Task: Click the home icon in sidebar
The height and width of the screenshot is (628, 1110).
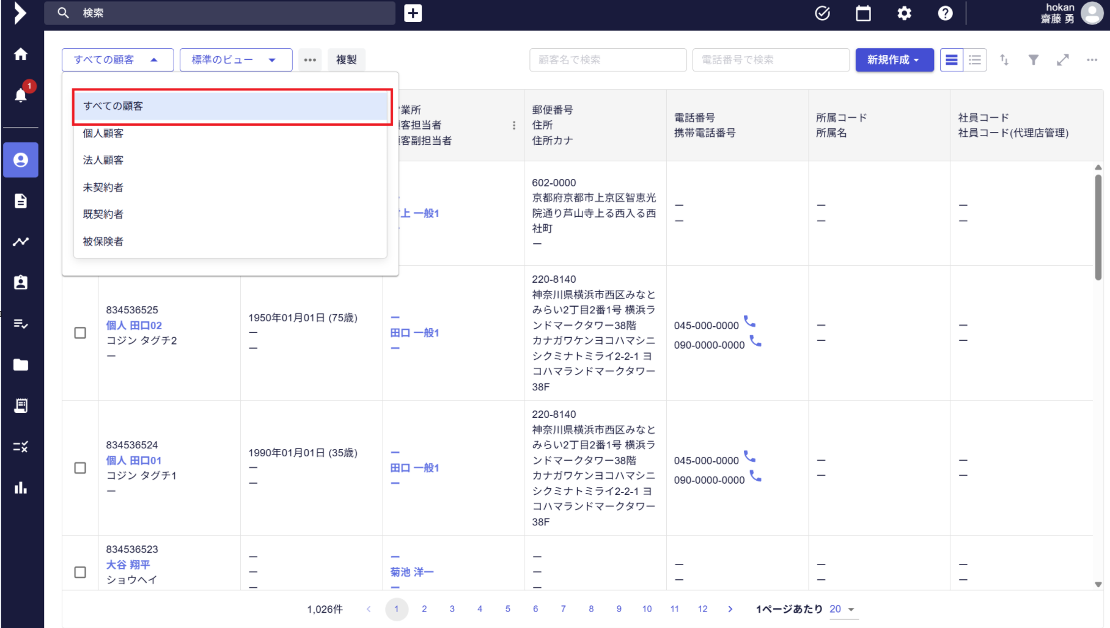Action: [21, 54]
